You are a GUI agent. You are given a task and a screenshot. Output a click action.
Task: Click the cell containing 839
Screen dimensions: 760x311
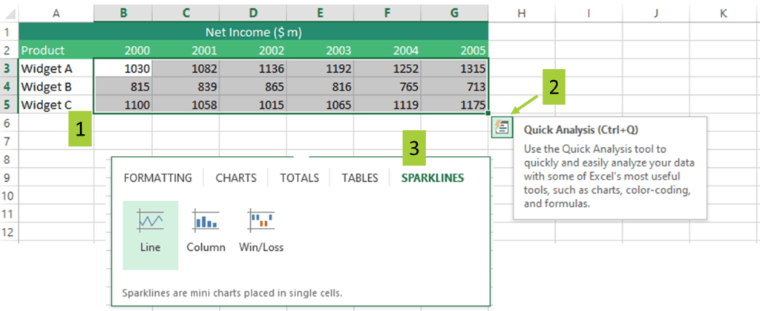pyautogui.click(x=186, y=87)
